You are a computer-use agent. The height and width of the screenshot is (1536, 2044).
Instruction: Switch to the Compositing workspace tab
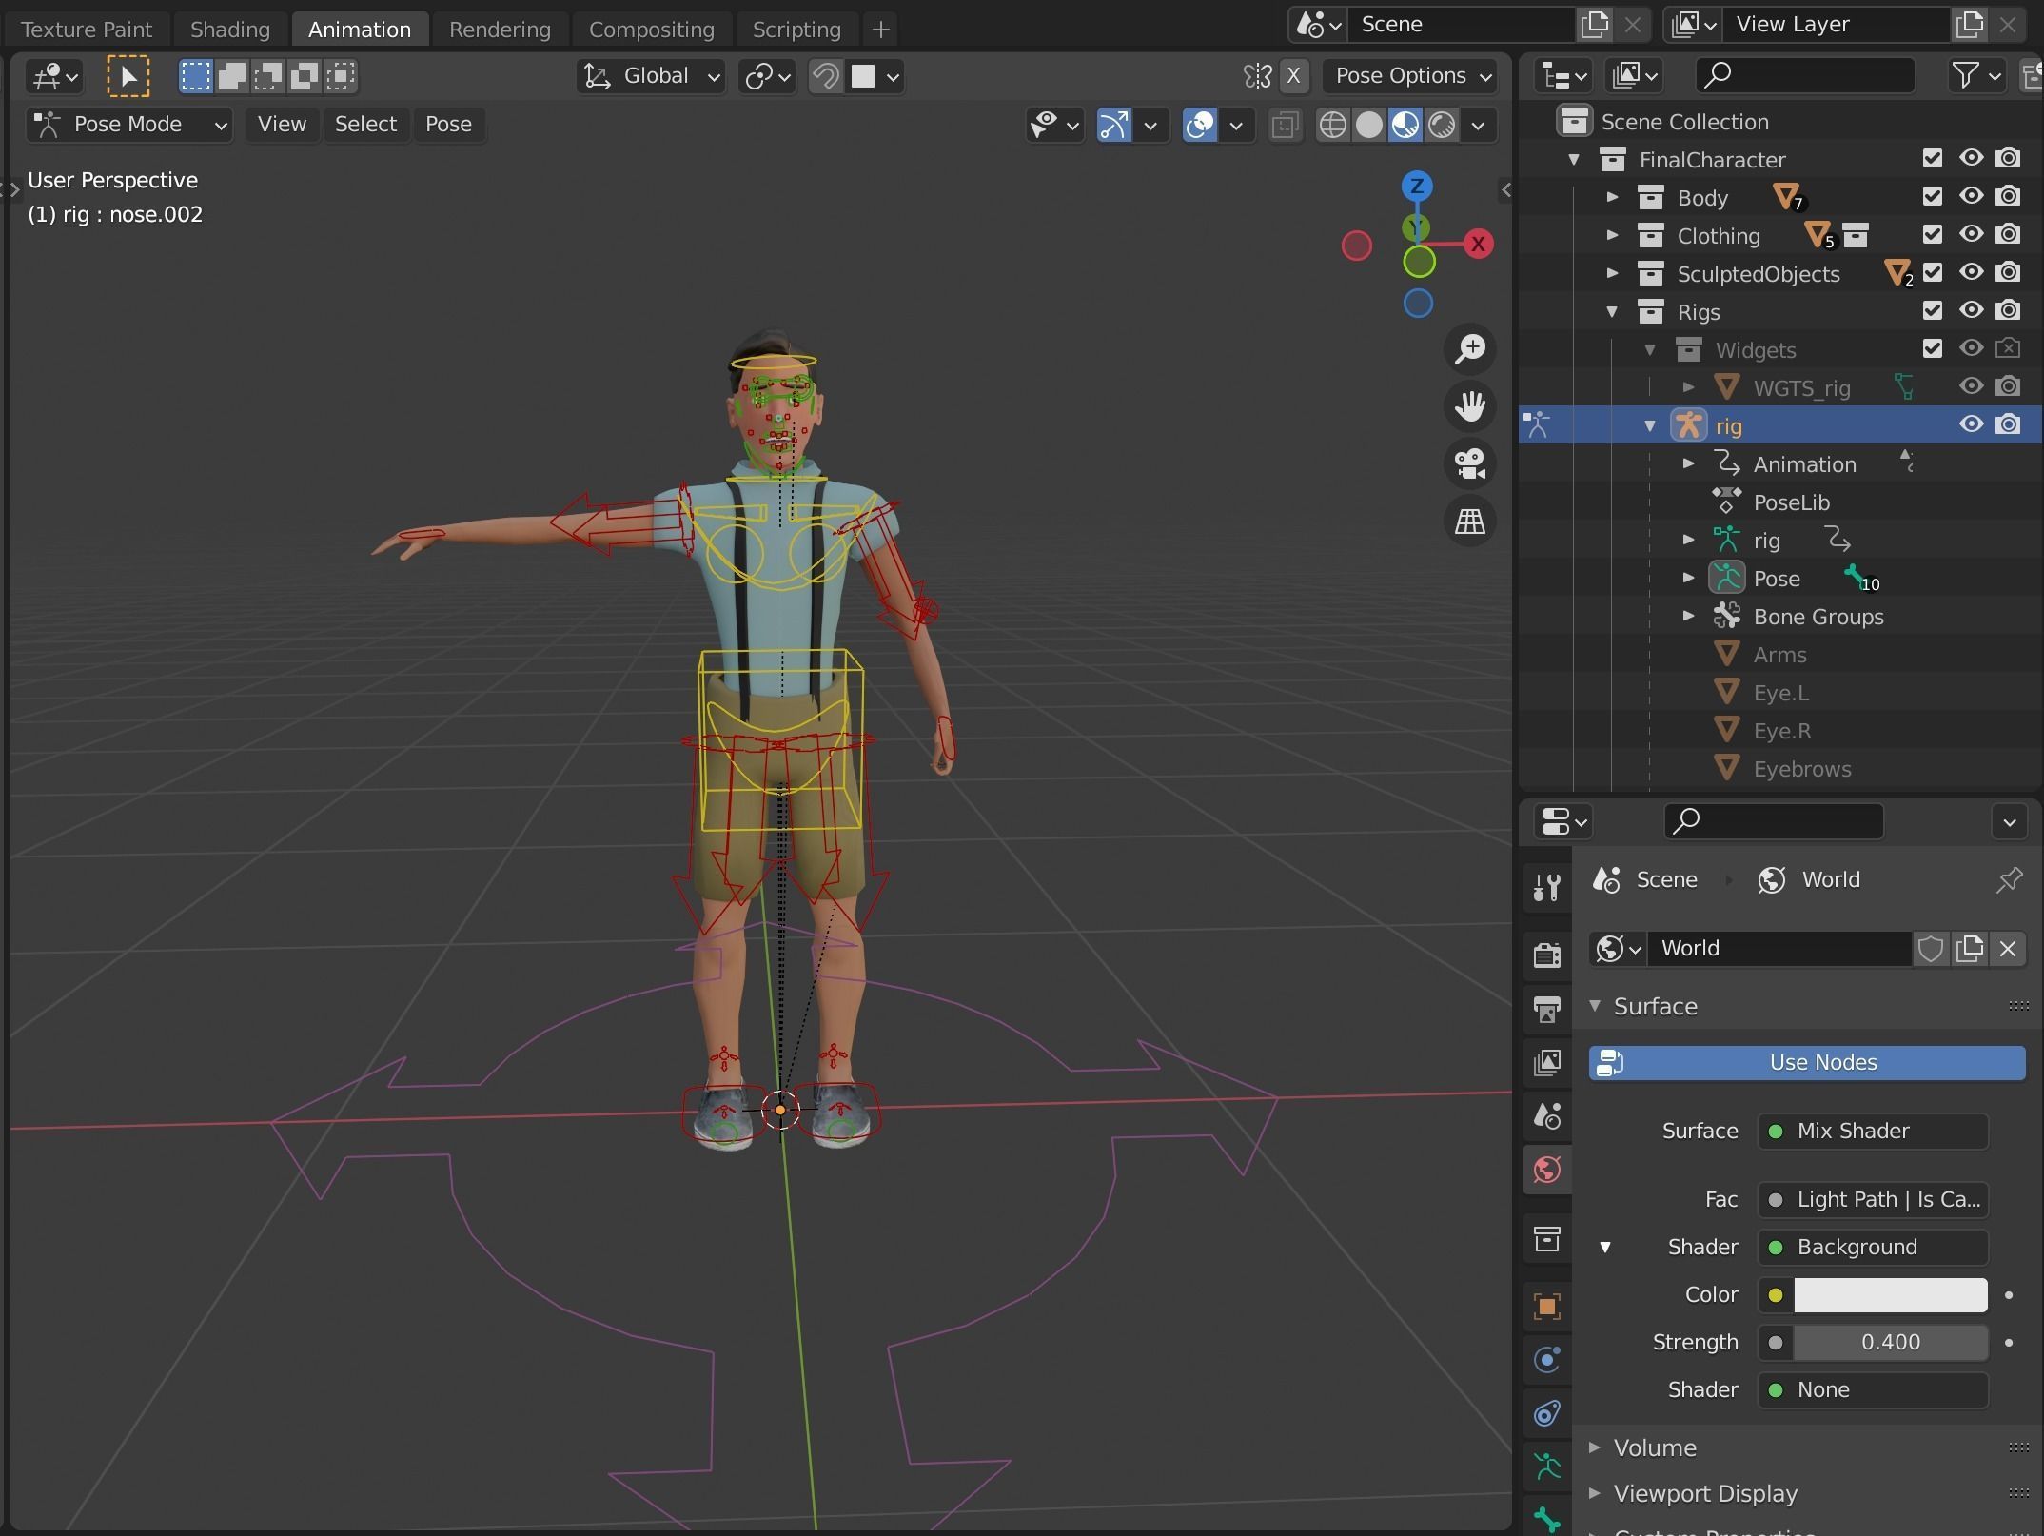coord(651,30)
